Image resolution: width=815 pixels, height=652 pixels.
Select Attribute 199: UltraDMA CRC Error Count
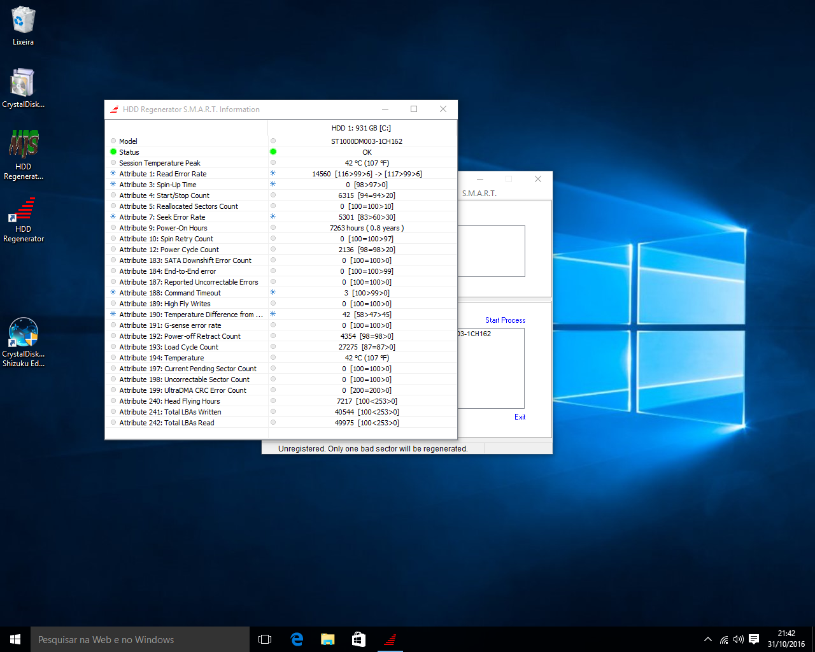pos(183,390)
